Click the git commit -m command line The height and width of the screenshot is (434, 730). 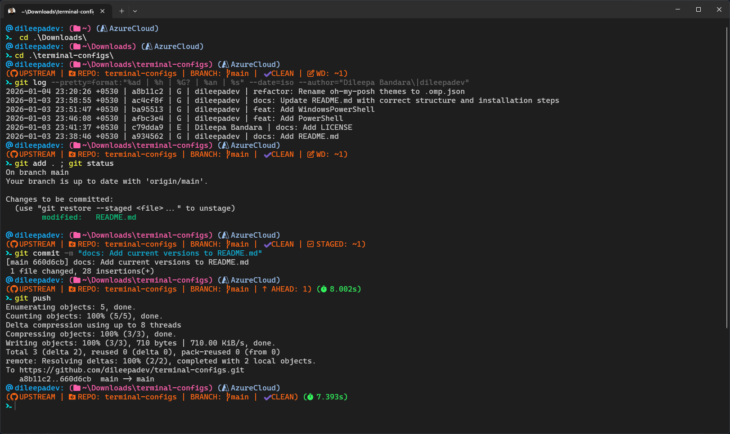click(x=139, y=253)
